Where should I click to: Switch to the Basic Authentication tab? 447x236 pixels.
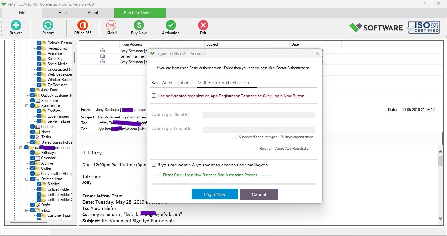pyautogui.click(x=170, y=83)
